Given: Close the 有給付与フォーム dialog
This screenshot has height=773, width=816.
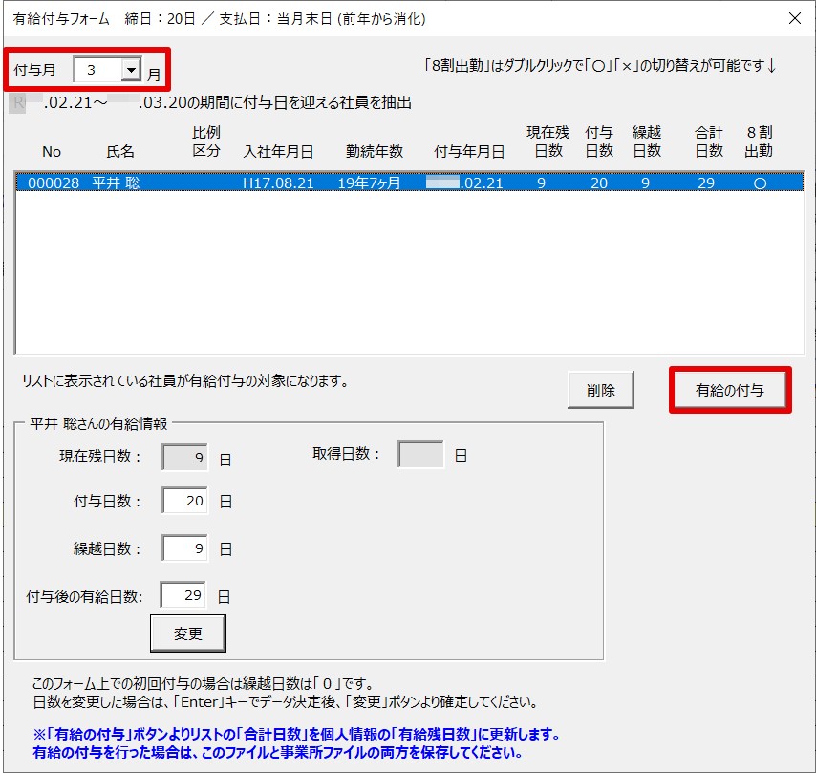Looking at the screenshot, I should pos(794,18).
